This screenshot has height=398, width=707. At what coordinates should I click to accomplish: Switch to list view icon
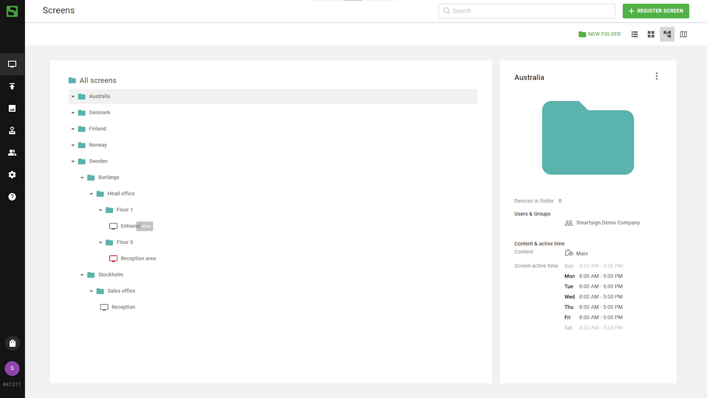click(635, 34)
